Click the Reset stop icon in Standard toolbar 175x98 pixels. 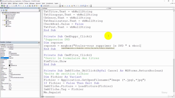pos(28,6)
